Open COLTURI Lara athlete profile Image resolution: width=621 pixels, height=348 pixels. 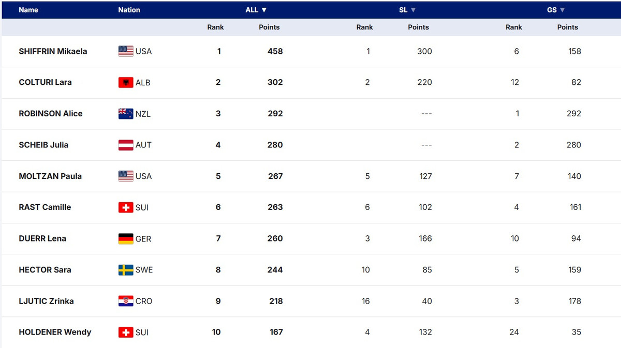(45, 82)
